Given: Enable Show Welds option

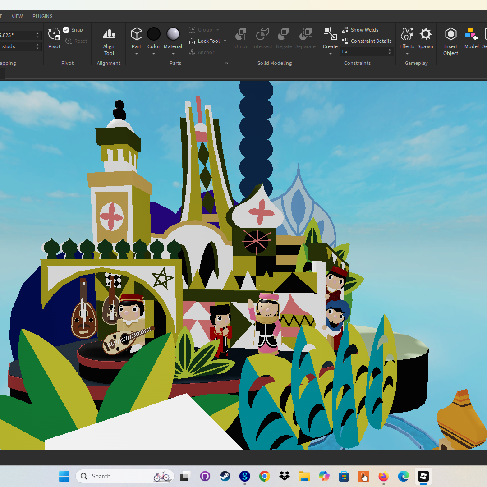Looking at the screenshot, I should 360,30.
